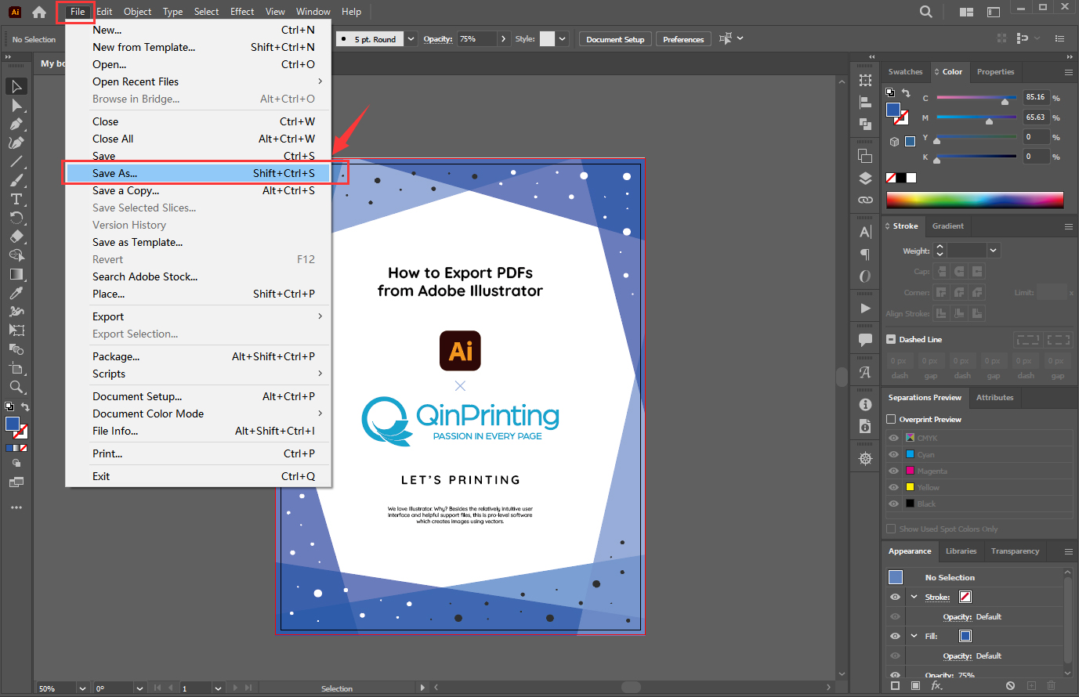
Task: Pick a color from the spectrum bar
Action: pos(975,200)
